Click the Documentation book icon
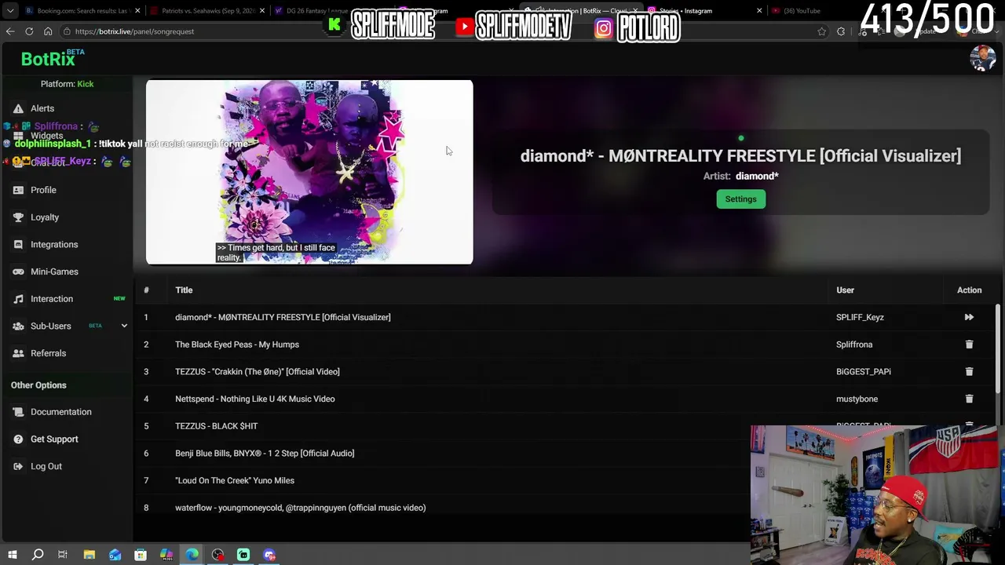This screenshot has height=565, width=1005. click(x=18, y=412)
